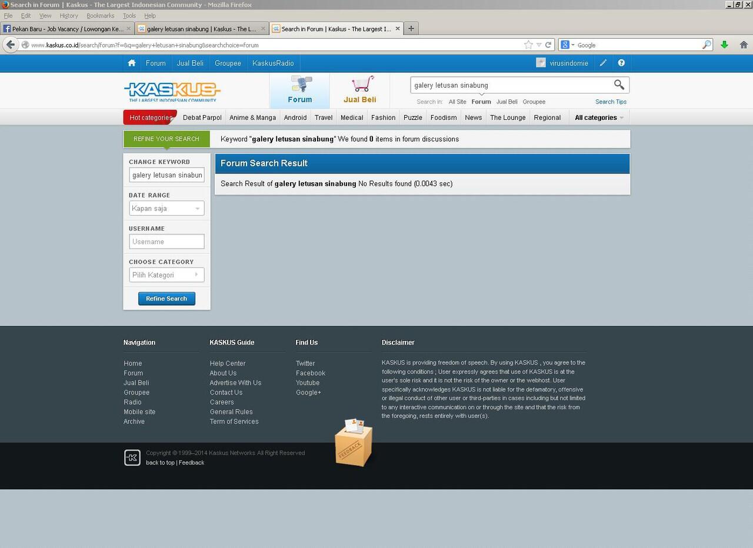753x548 pixels.
Task: Click the Username input field
Action: click(x=166, y=242)
